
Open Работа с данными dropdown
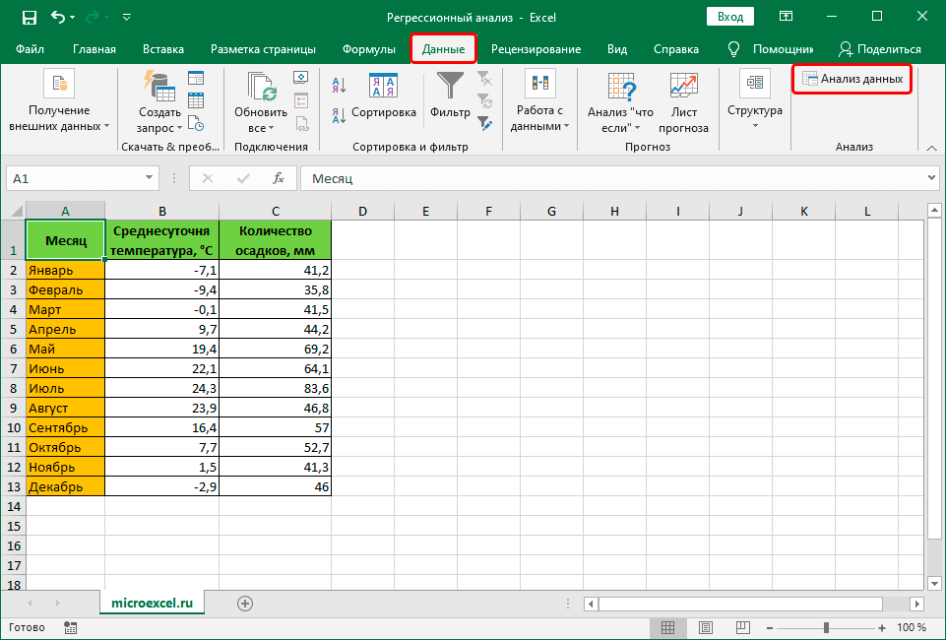(x=540, y=101)
